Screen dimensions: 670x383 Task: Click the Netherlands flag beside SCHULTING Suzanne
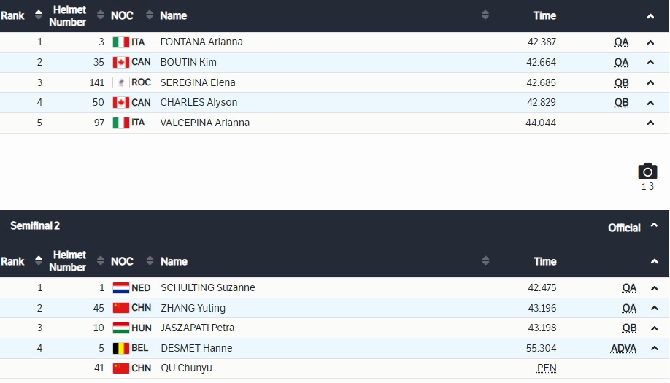[x=120, y=288]
